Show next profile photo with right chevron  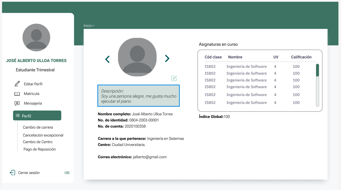click(167, 58)
